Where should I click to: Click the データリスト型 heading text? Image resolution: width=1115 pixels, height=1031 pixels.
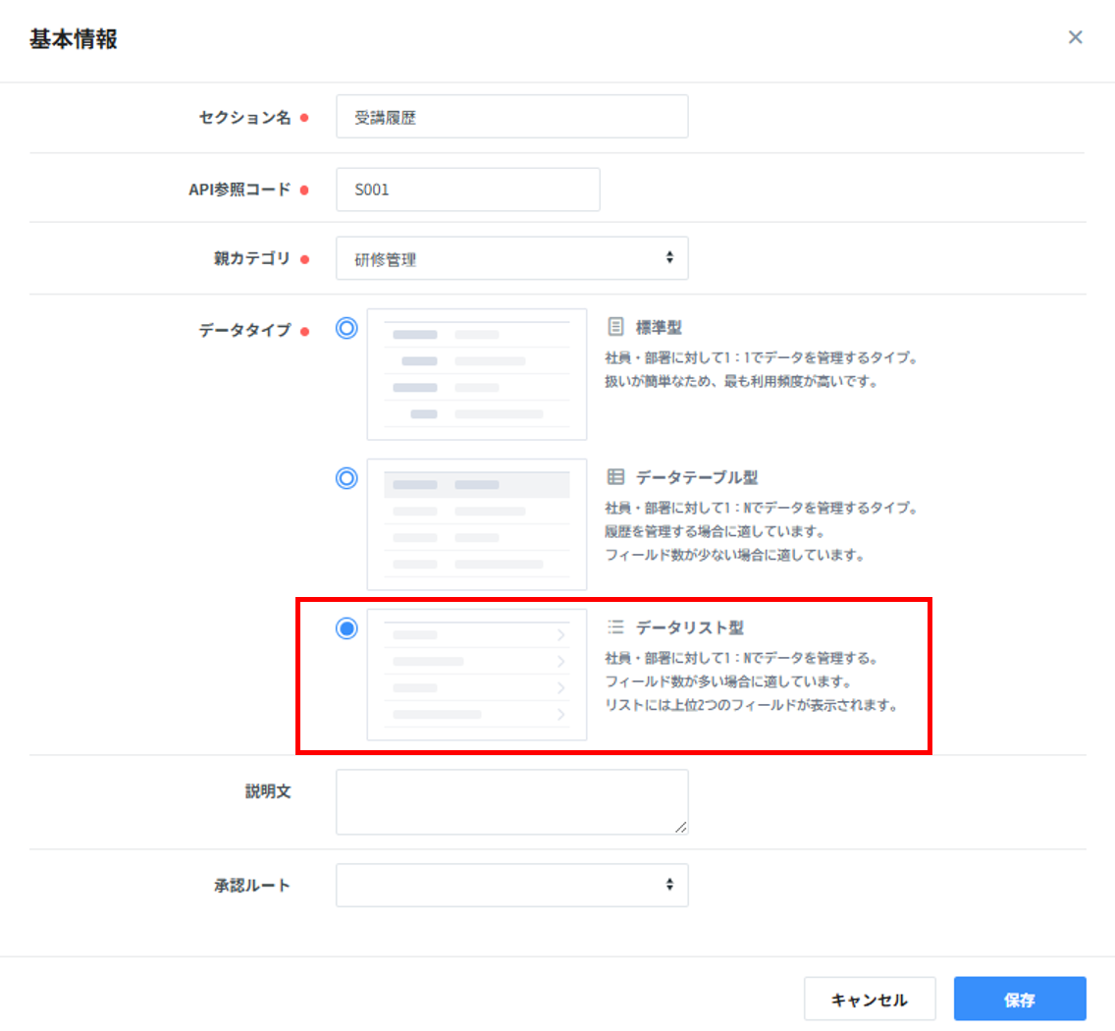tap(695, 626)
